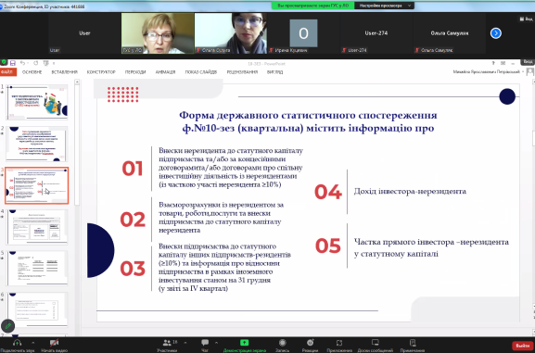Switch to the ВИГЛЯД ribbon tab
This screenshot has width=535, height=353.
(275, 72)
